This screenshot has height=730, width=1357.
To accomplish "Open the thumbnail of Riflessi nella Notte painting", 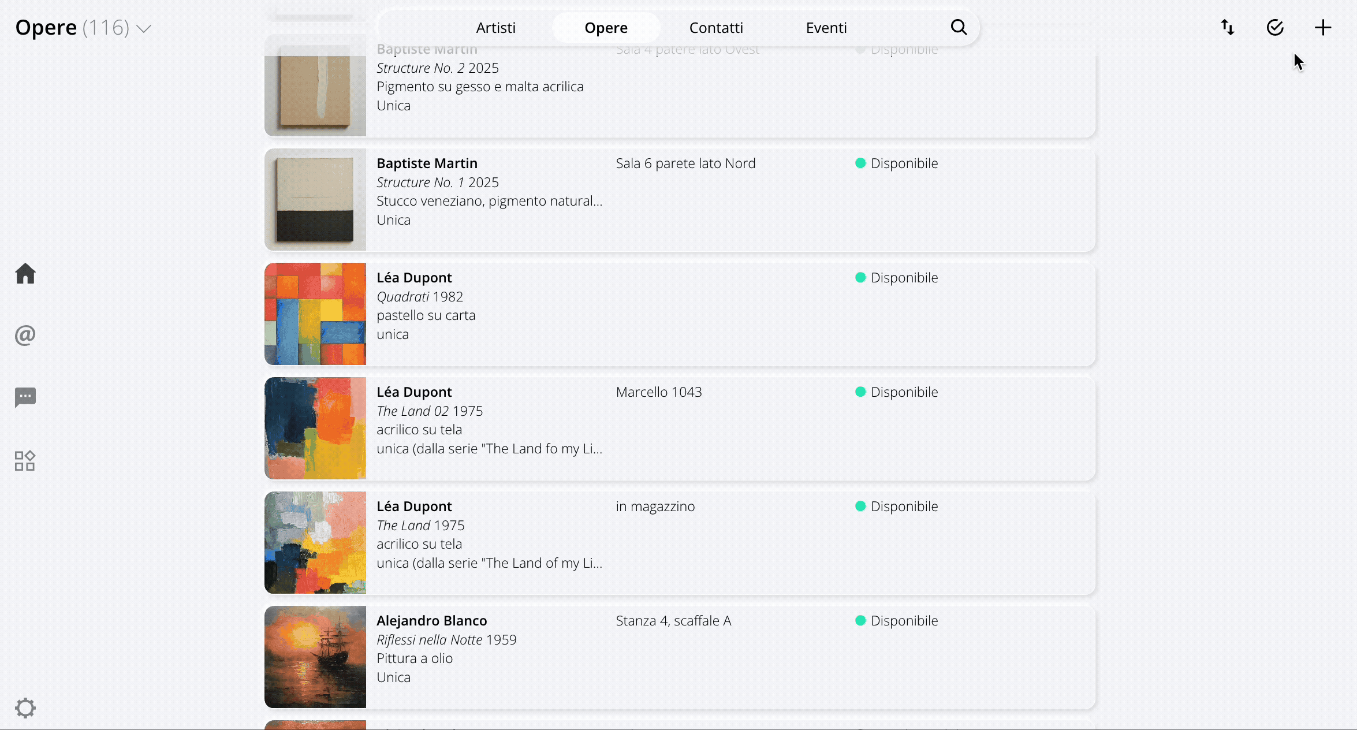I will click(315, 657).
